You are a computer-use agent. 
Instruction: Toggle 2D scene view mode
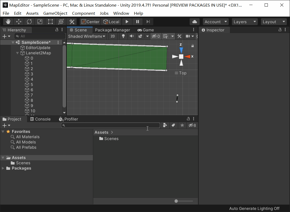[x=113, y=36]
